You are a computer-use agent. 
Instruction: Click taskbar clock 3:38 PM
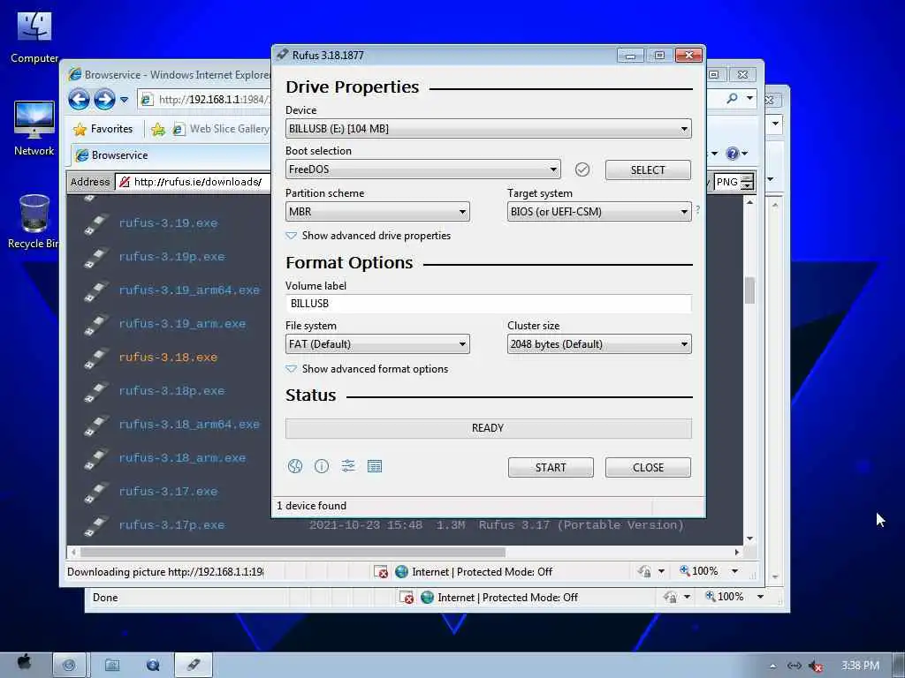(x=860, y=666)
